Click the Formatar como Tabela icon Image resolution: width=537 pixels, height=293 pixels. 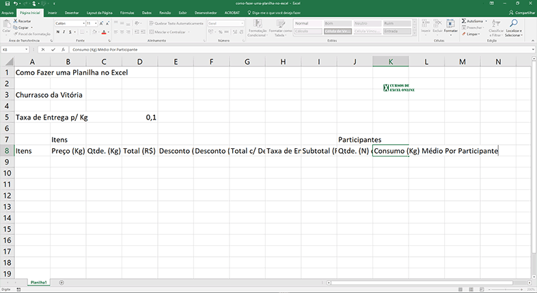281,24
